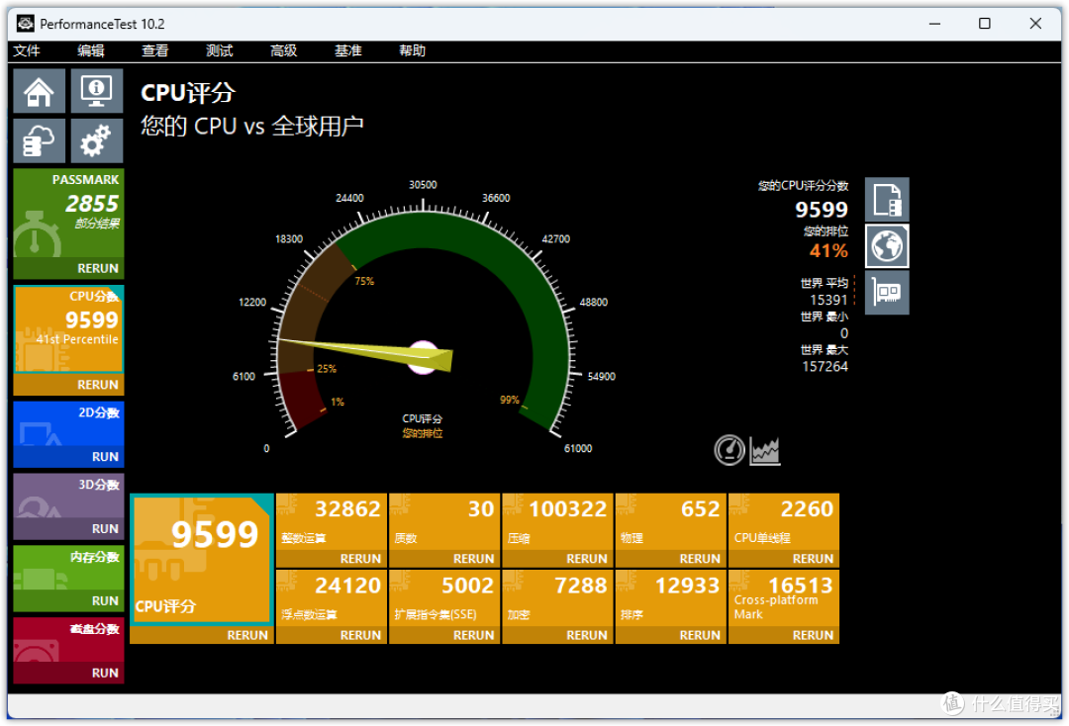The width and height of the screenshot is (1069, 726).
Task: Open the 高级 menu
Action: (x=284, y=51)
